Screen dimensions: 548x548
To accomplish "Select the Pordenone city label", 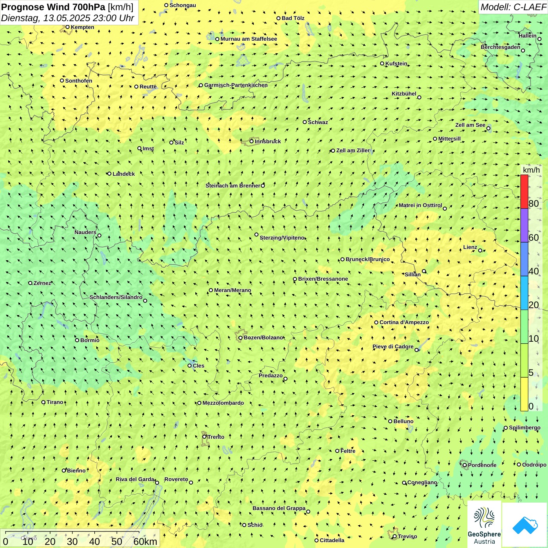I will pos(482,465).
